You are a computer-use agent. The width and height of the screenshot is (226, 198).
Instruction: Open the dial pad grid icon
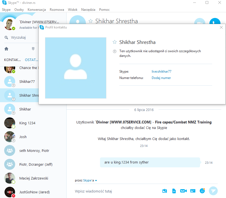point(33,49)
